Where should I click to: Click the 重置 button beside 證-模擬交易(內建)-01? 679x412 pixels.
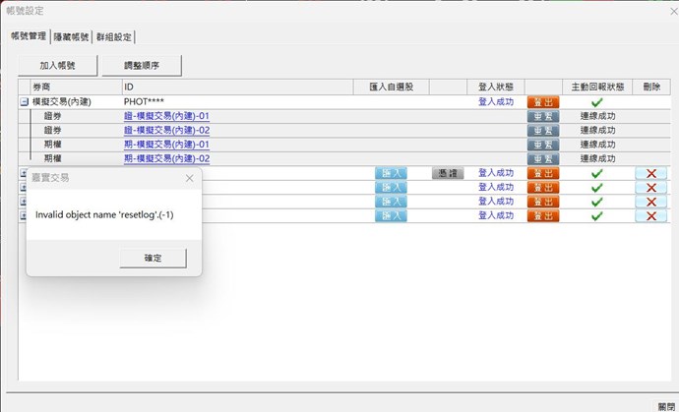[543, 116]
